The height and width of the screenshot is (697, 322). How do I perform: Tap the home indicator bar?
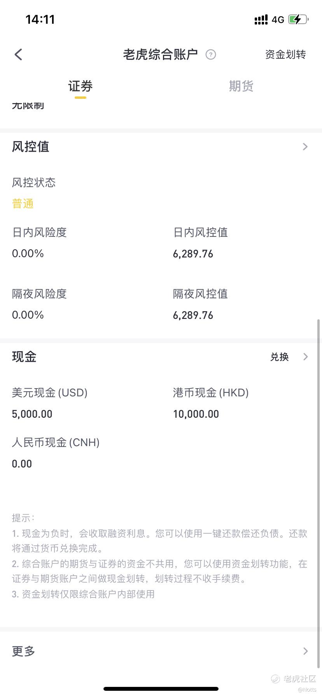click(x=161, y=689)
